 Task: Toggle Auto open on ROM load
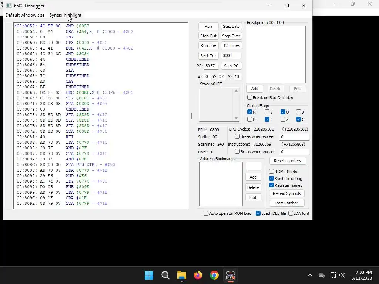(x=228, y=213)
